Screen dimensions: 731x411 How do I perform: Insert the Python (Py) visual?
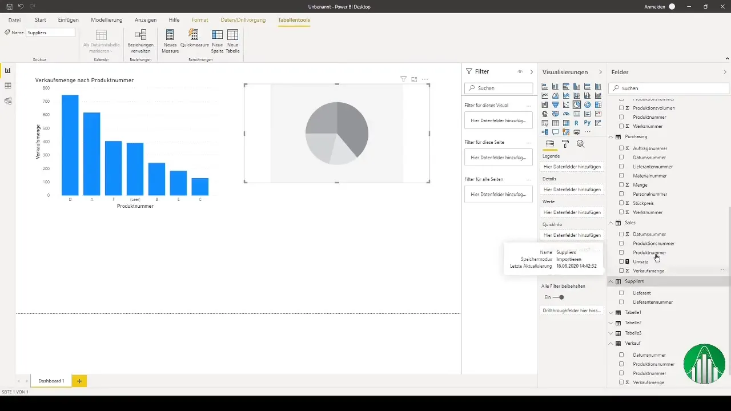[x=588, y=123]
